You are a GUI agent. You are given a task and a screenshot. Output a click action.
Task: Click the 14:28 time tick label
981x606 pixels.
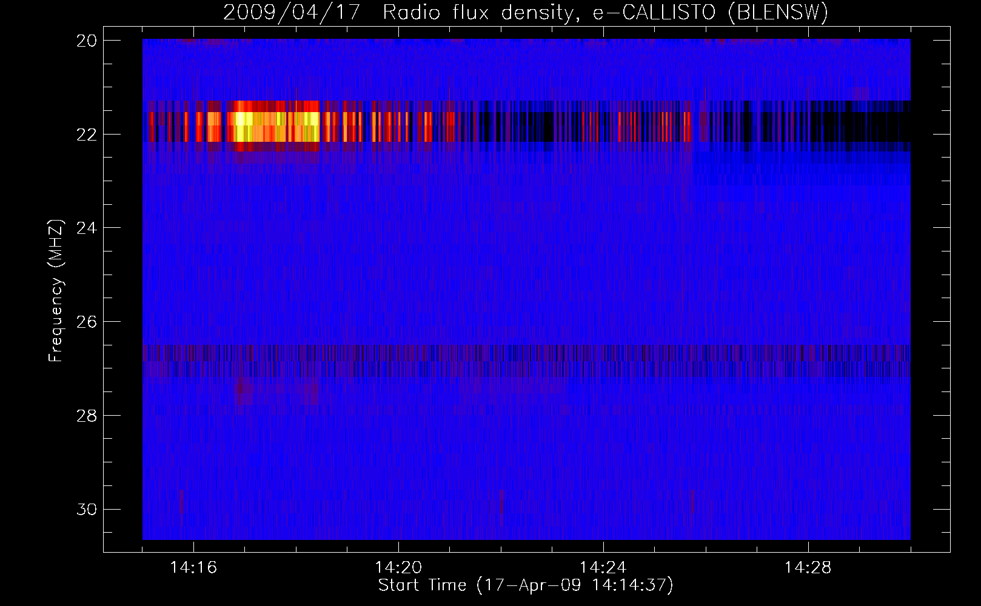click(x=808, y=568)
